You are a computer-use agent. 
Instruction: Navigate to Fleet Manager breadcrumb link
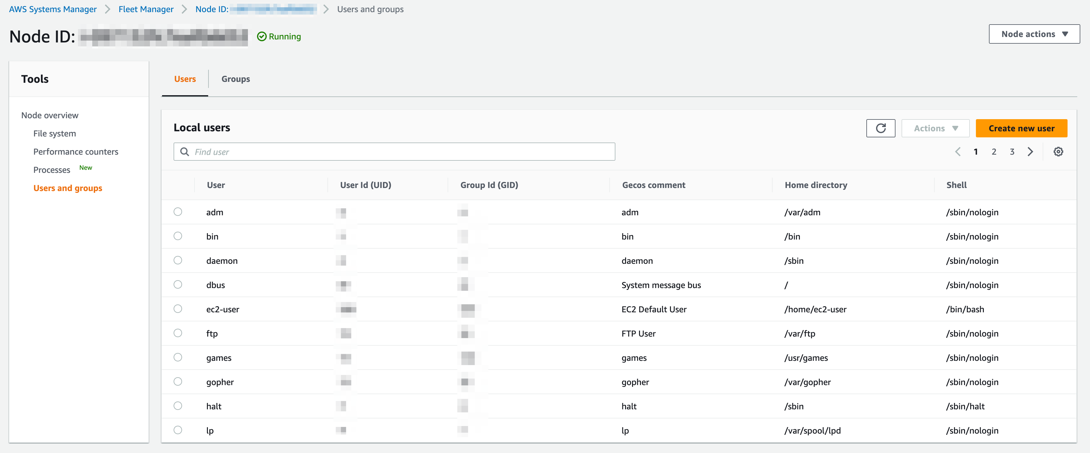click(146, 9)
